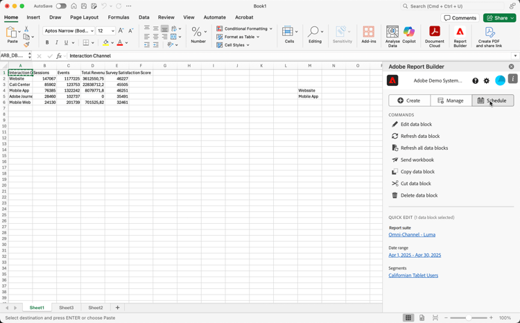
Task: Open the font name dropdown
Action: [x=92, y=30]
